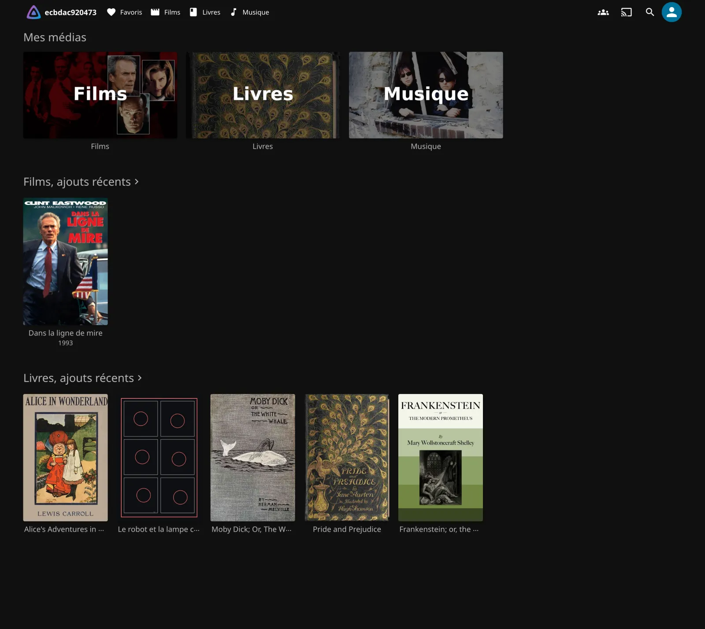
Task: Click the year 1993 under the movie
Action: coord(66,343)
